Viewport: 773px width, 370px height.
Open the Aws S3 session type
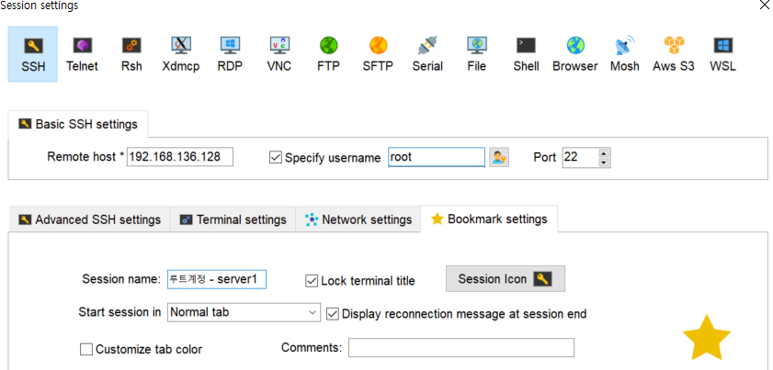pyautogui.click(x=674, y=54)
